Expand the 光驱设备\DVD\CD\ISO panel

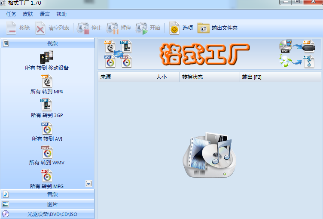coord(47,214)
